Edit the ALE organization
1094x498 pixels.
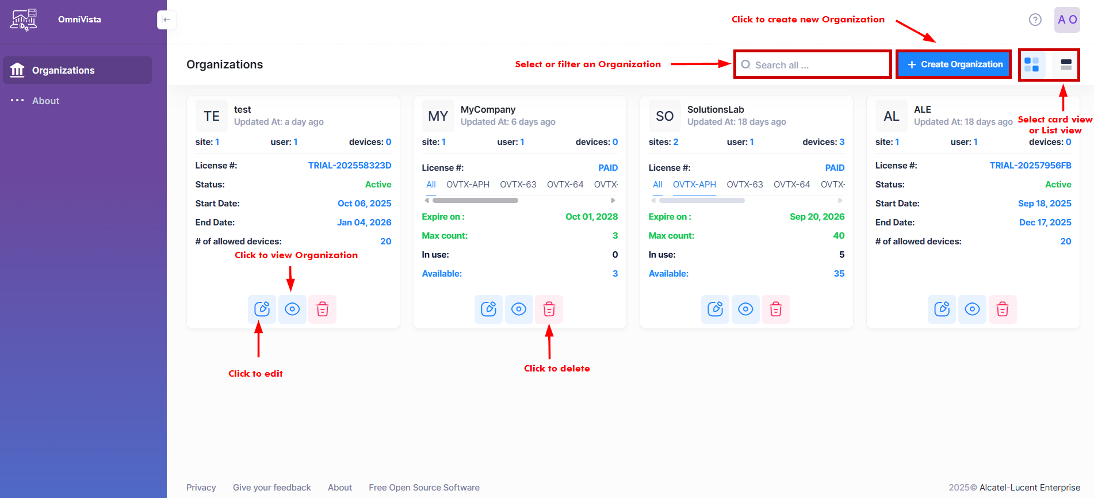[x=942, y=309]
